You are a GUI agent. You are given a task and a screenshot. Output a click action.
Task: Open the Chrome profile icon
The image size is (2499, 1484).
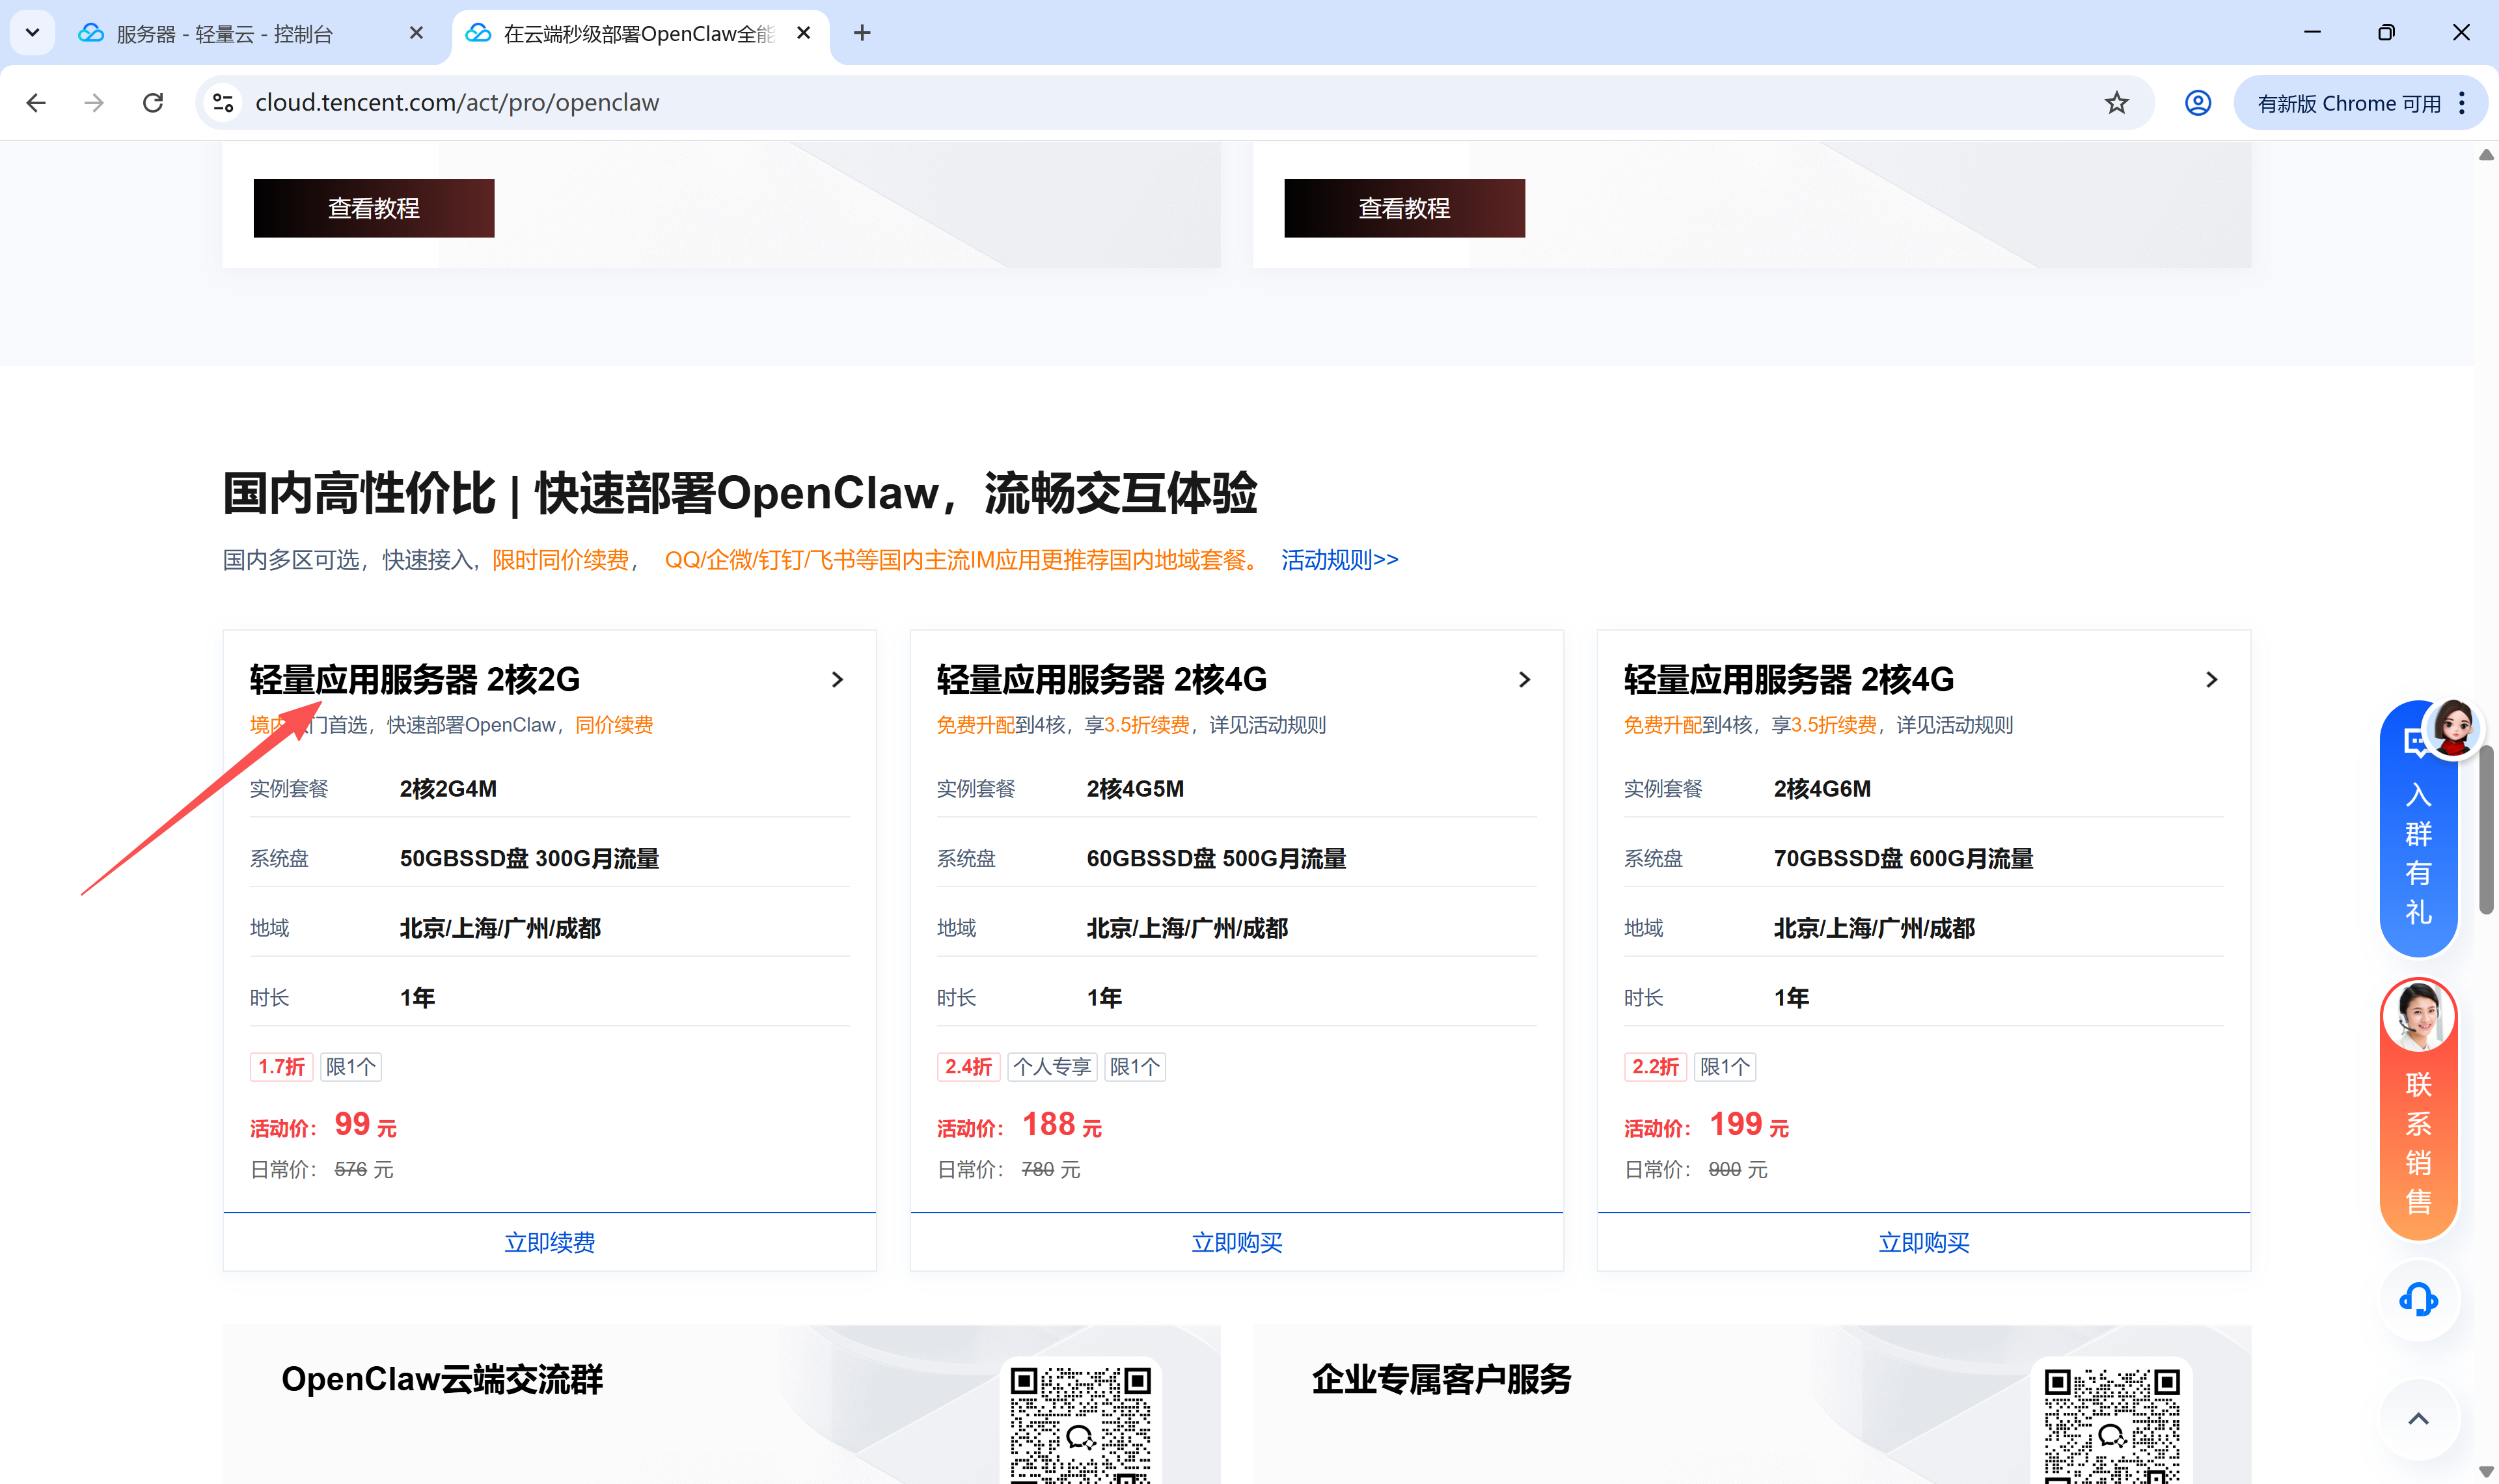click(x=2197, y=103)
